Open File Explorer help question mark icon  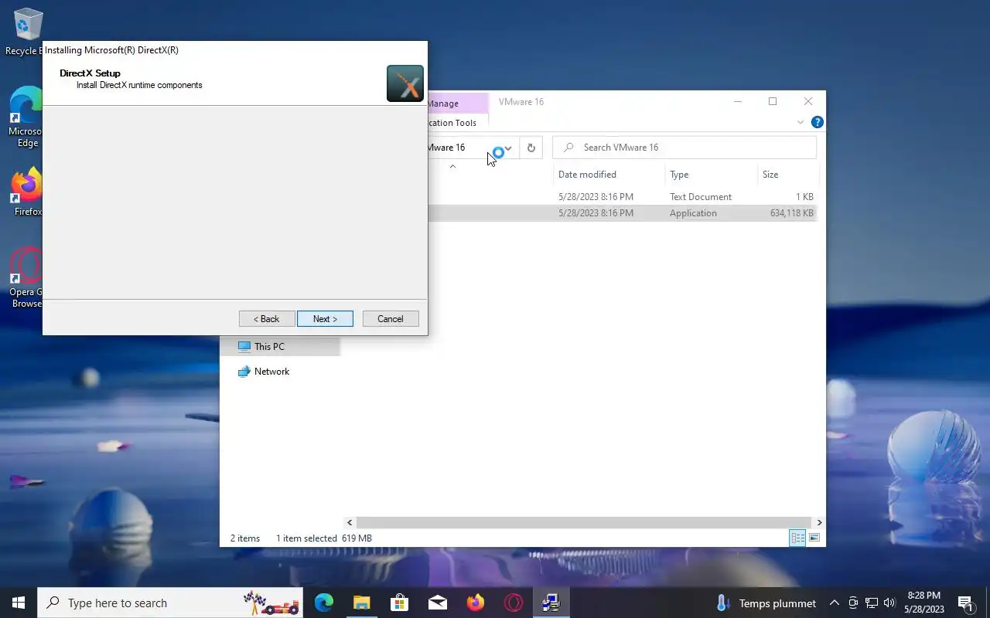tap(817, 122)
